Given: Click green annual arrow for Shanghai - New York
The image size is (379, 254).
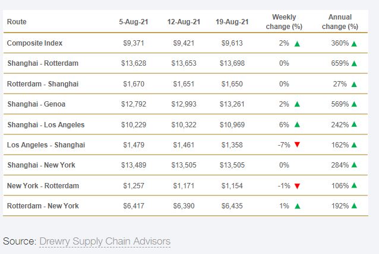Looking at the screenshot, I should tap(354, 165).
